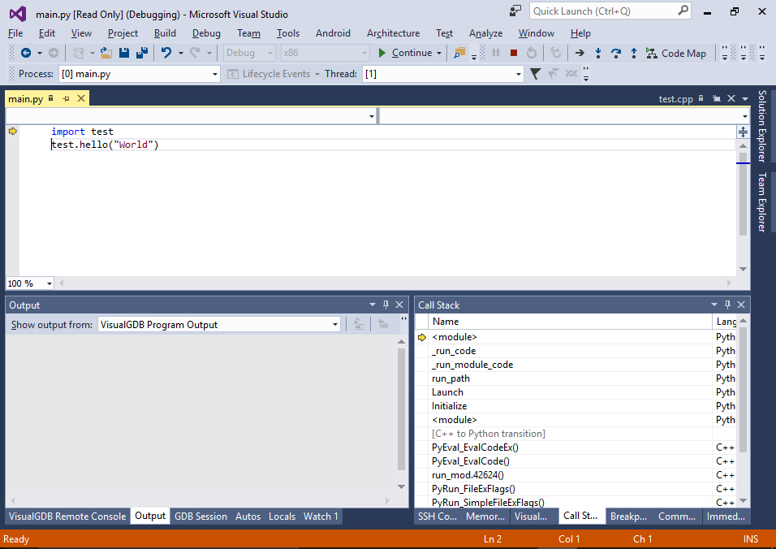This screenshot has height=549, width=776.
Task: Click the Save All icon in toolbar
Action: click(x=142, y=53)
